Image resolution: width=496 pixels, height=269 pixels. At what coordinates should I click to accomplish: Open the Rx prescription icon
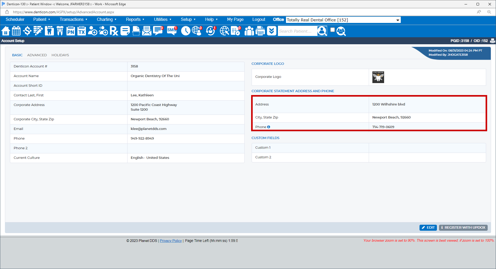tap(114, 31)
